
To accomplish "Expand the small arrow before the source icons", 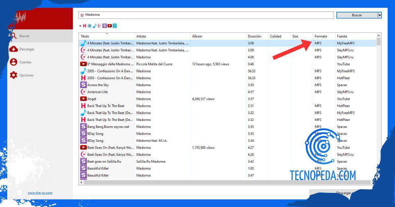I will tap(80, 26).
